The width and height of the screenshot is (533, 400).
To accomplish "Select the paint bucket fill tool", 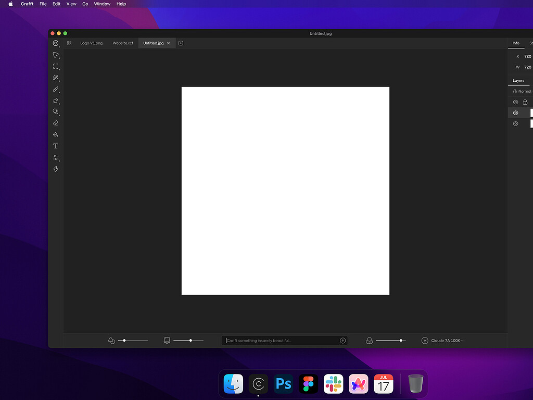I will [x=56, y=134].
